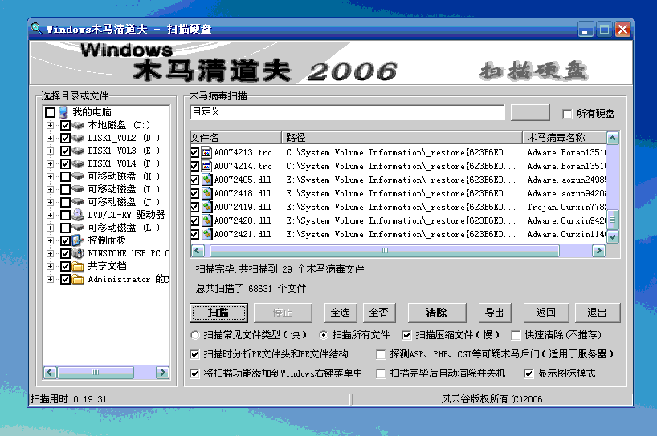Screen dimensions: 657x436
Task: Click file icon of A0074214.tro
Action: (206, 166)
